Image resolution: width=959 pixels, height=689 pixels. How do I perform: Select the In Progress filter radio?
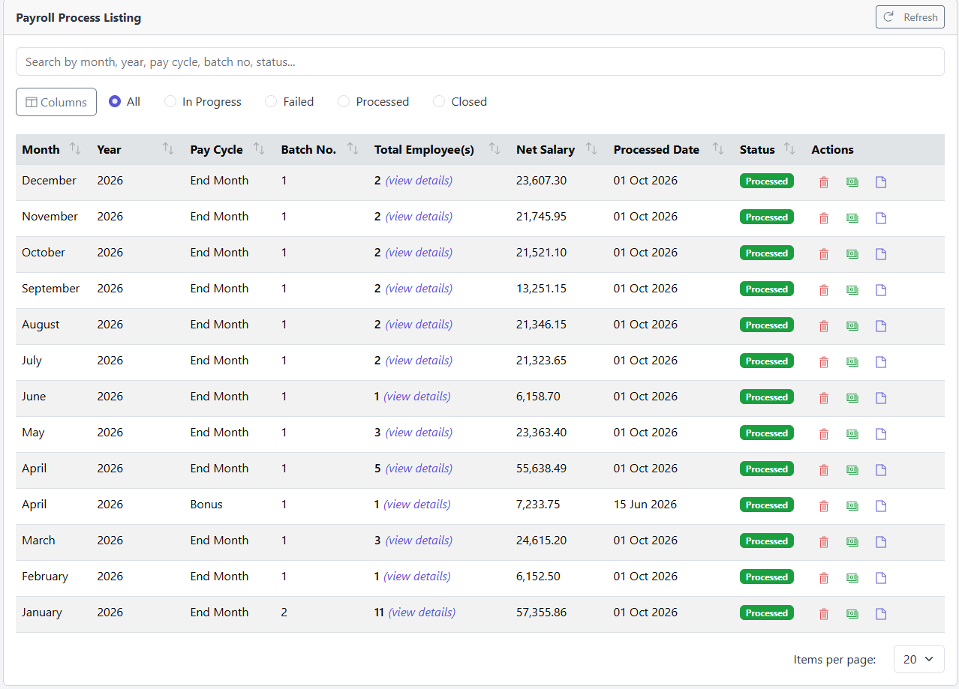pos(170,101)
